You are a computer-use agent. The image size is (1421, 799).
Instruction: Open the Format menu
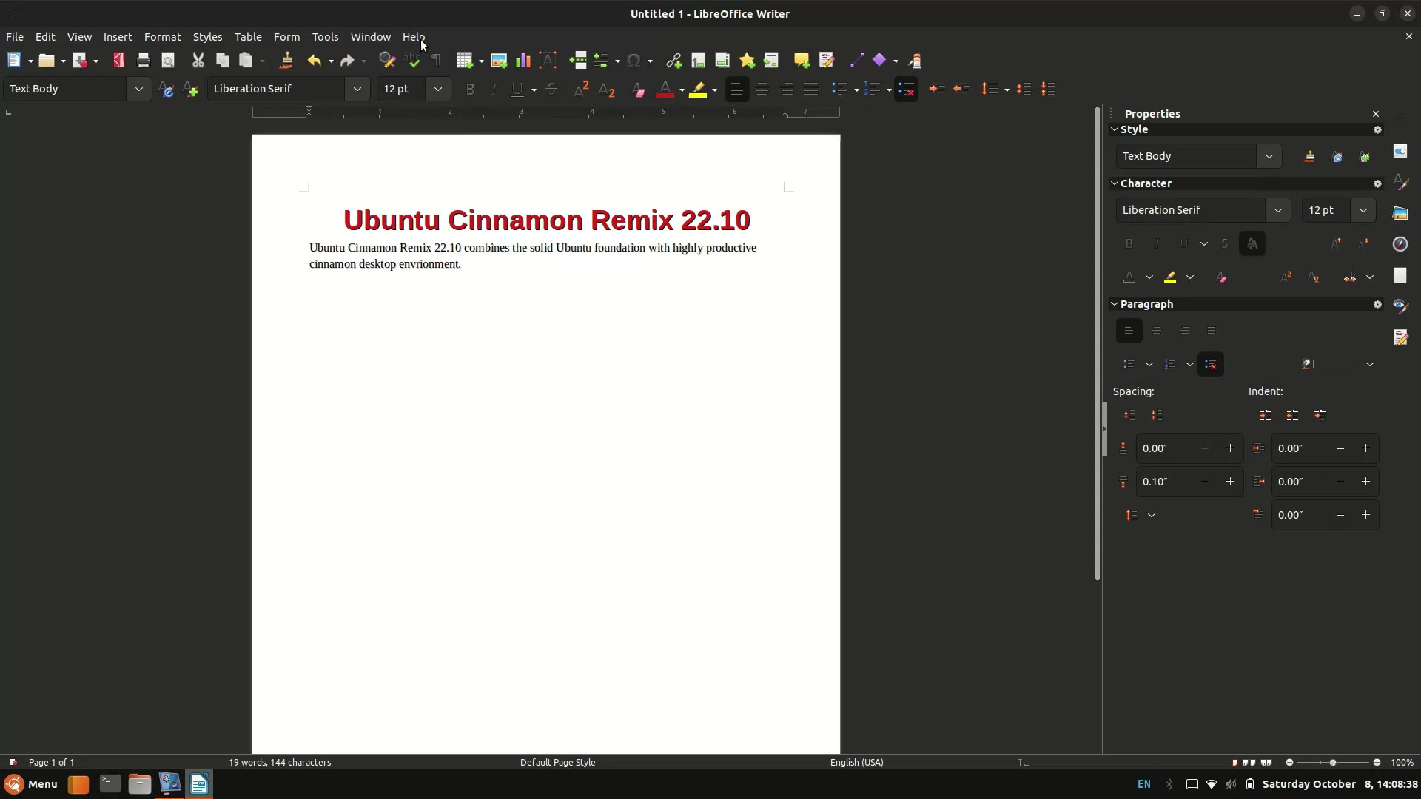point(162,37)
